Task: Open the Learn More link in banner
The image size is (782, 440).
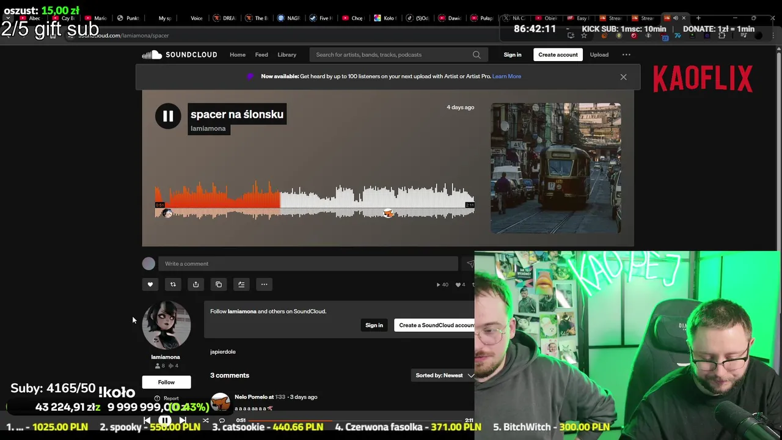Action: pyautogui.click(x=506, y=76)
